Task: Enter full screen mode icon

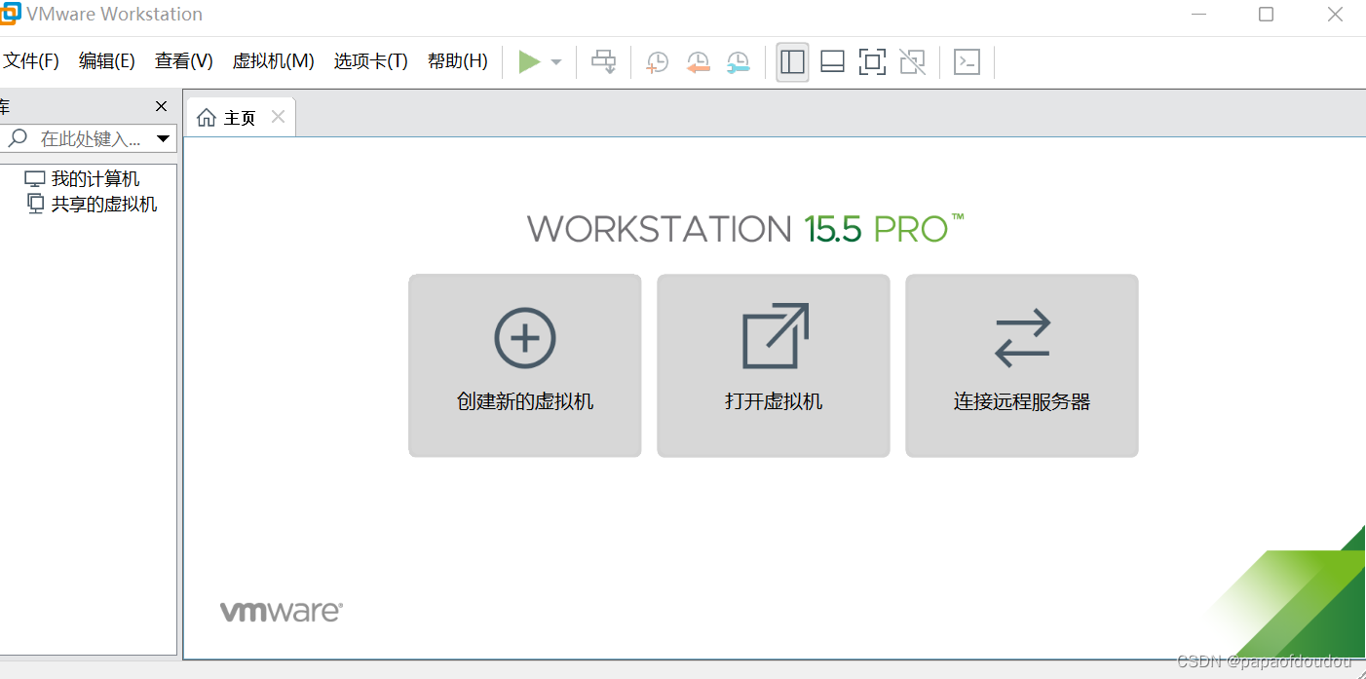Action: click(872, 62)
